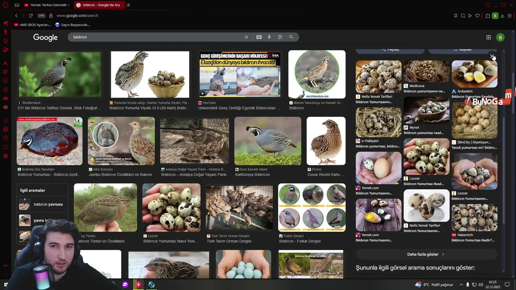Go to the Google home page logo

45,37
